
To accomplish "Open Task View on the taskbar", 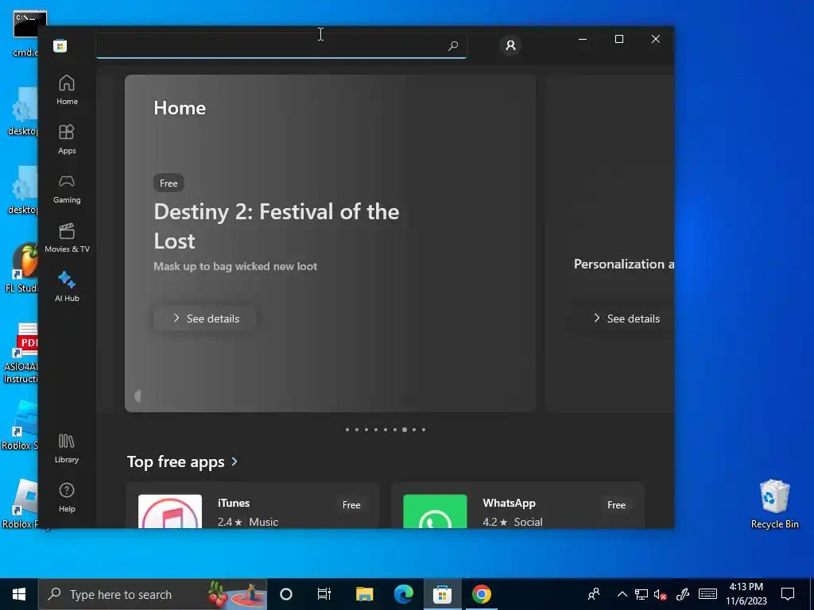I will [324, 594].
